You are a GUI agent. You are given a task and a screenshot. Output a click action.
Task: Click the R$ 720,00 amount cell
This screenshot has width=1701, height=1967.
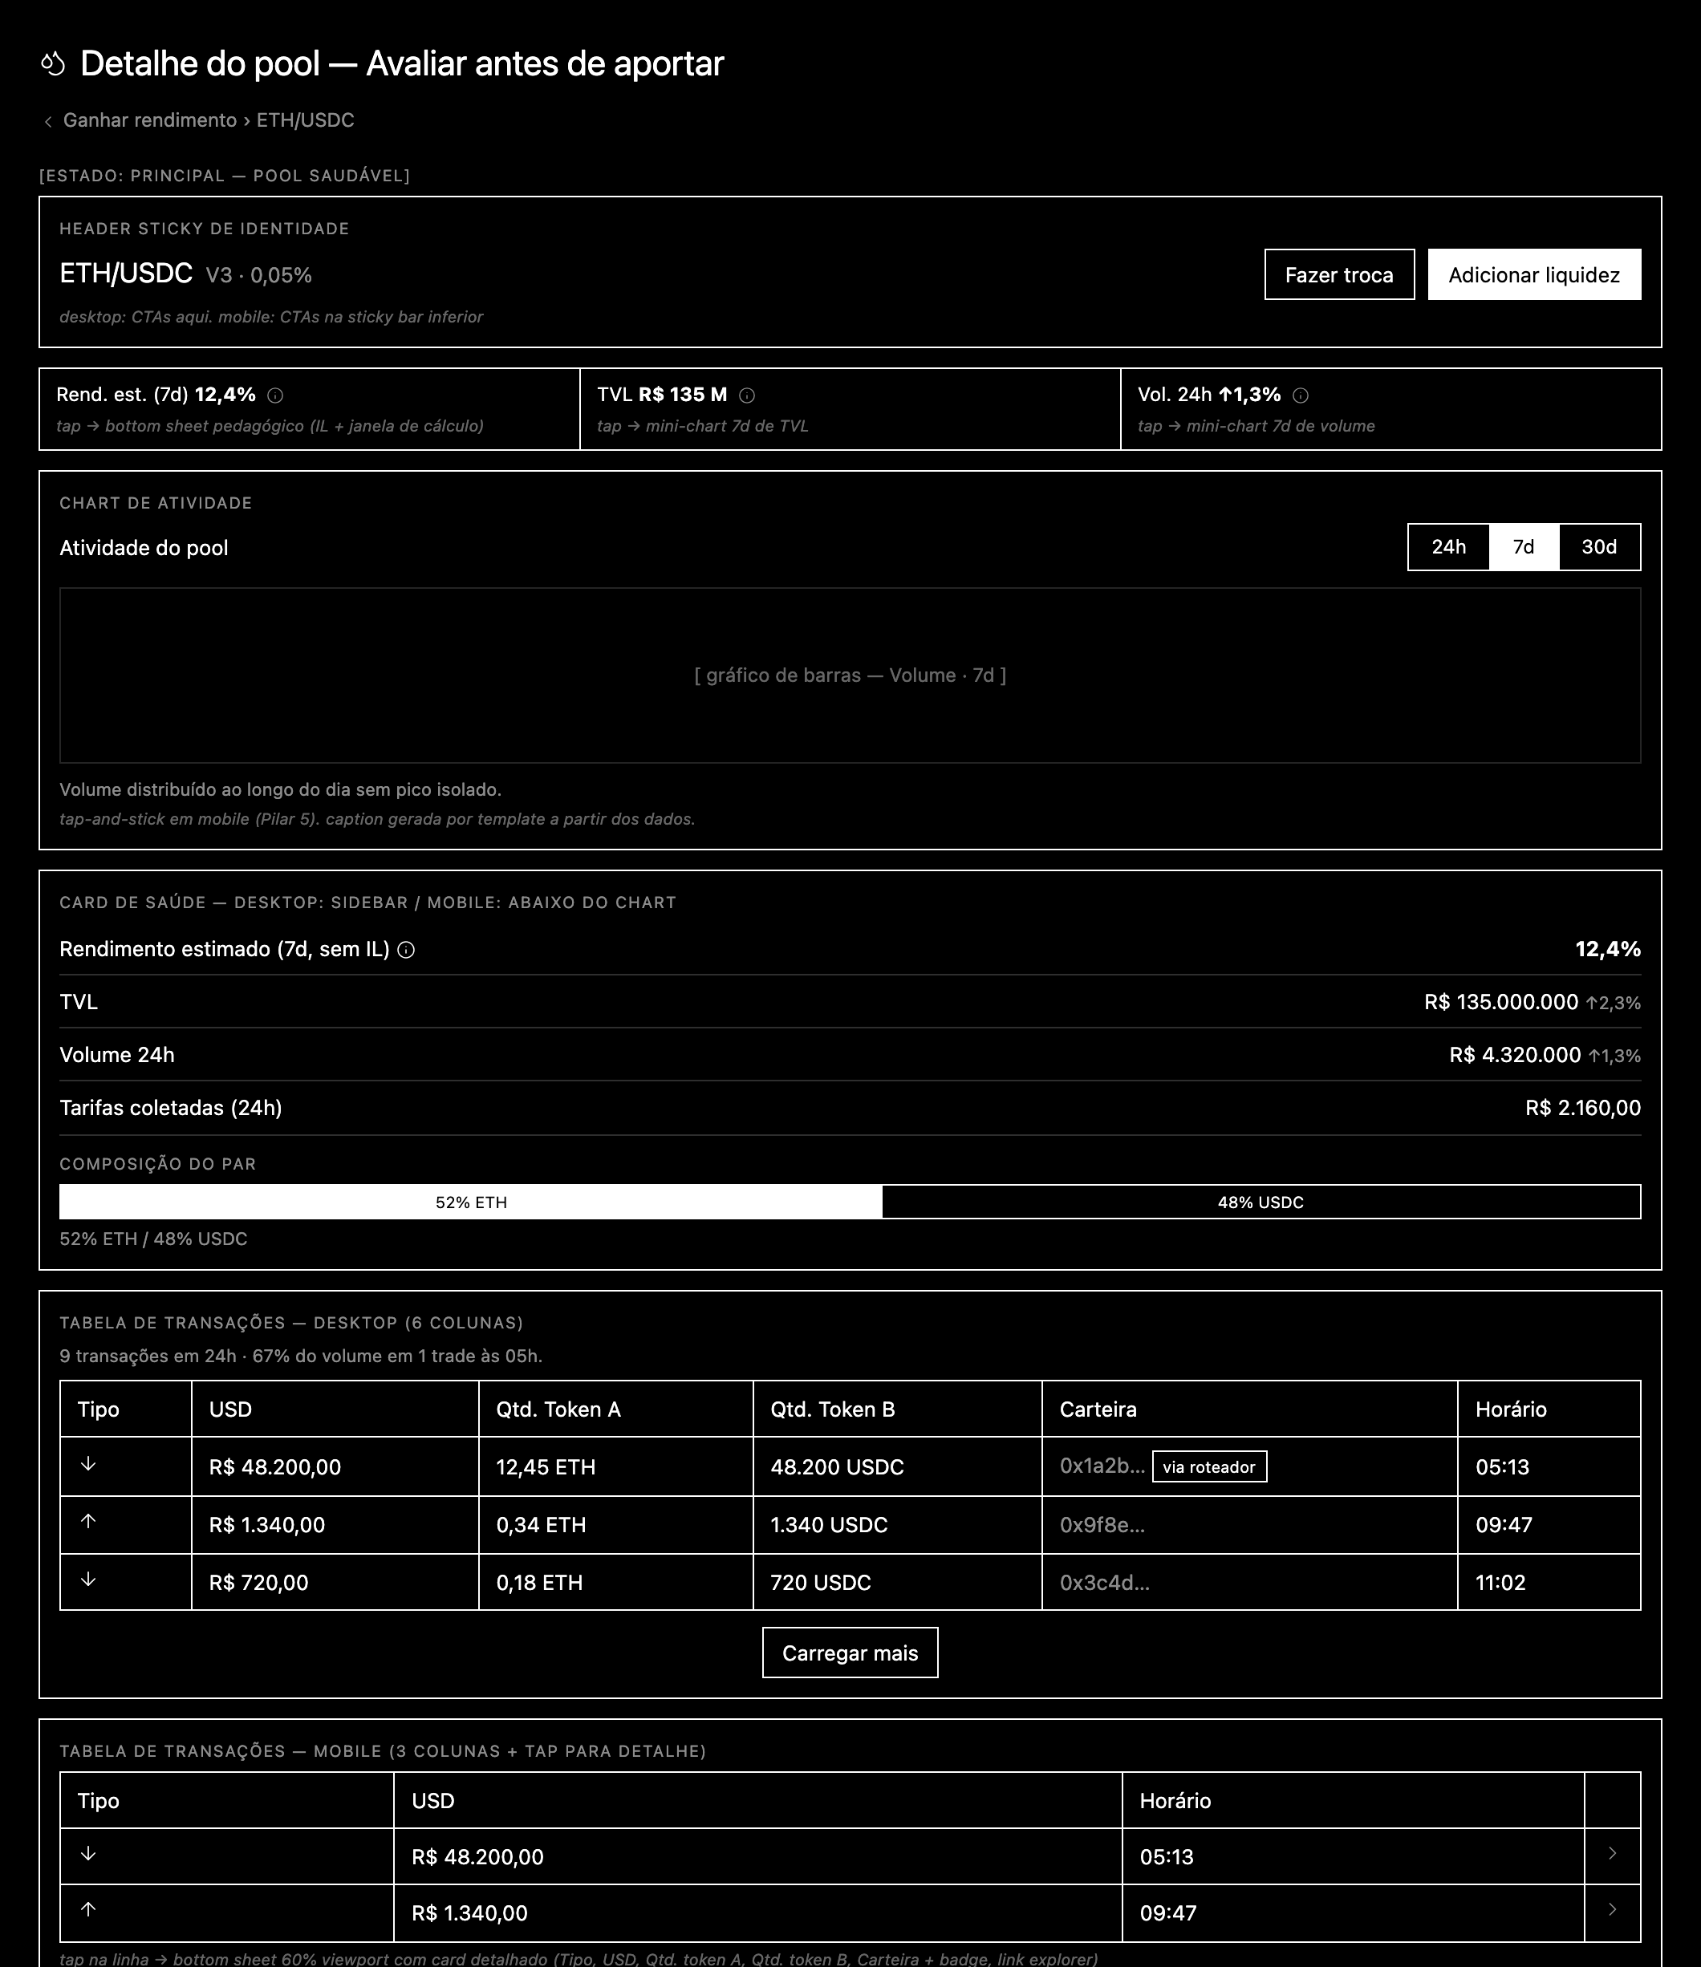tap(335, 1583)
